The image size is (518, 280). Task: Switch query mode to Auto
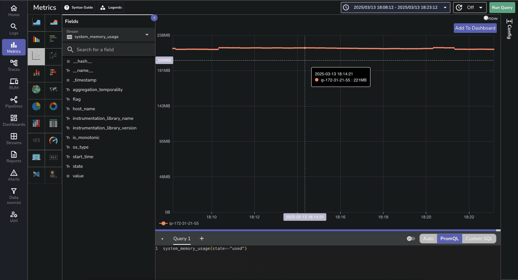click(x=428, y=239)
